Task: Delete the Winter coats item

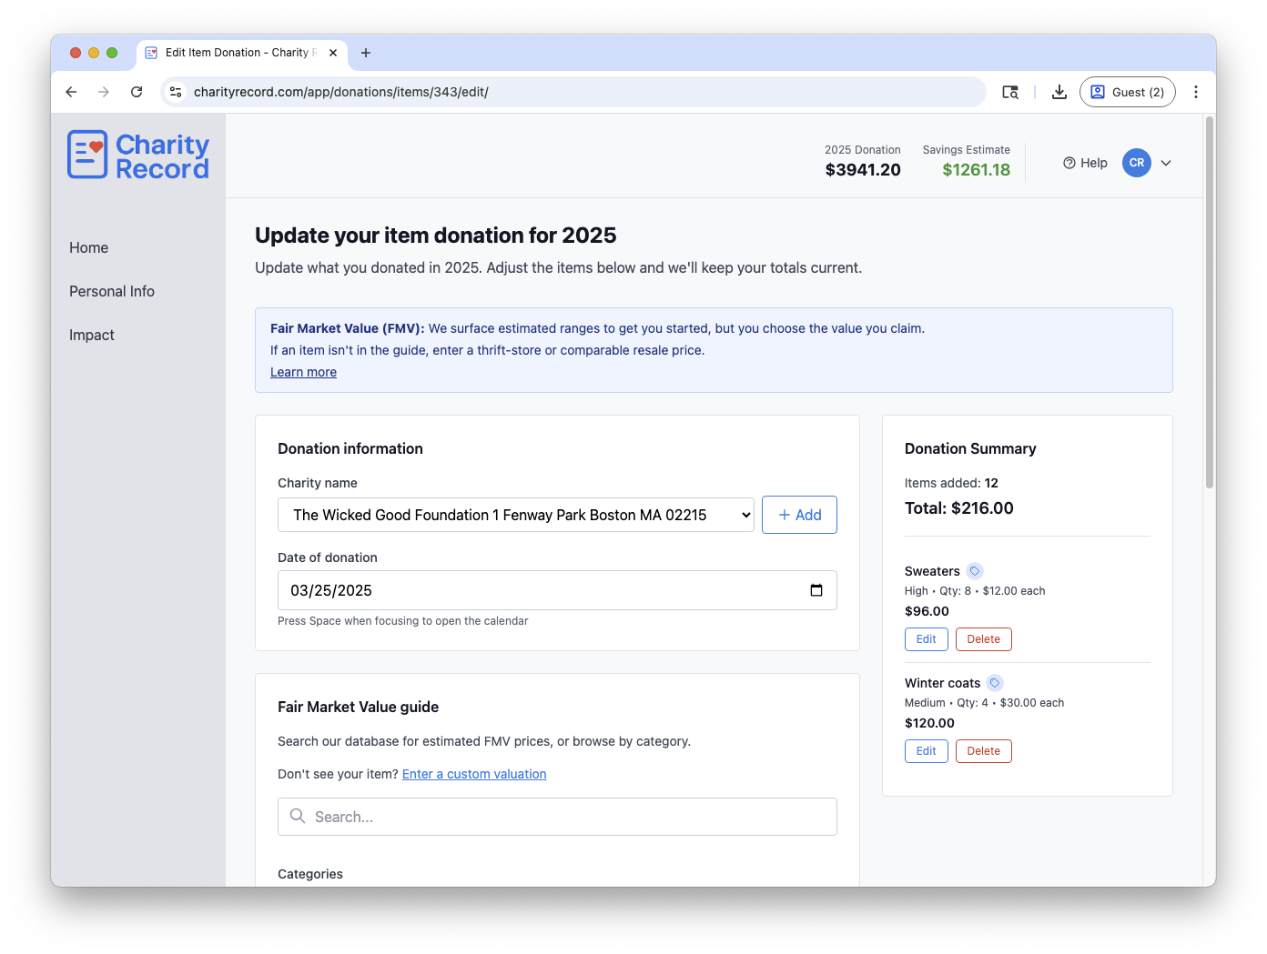Action: click(x=983, y=751)
